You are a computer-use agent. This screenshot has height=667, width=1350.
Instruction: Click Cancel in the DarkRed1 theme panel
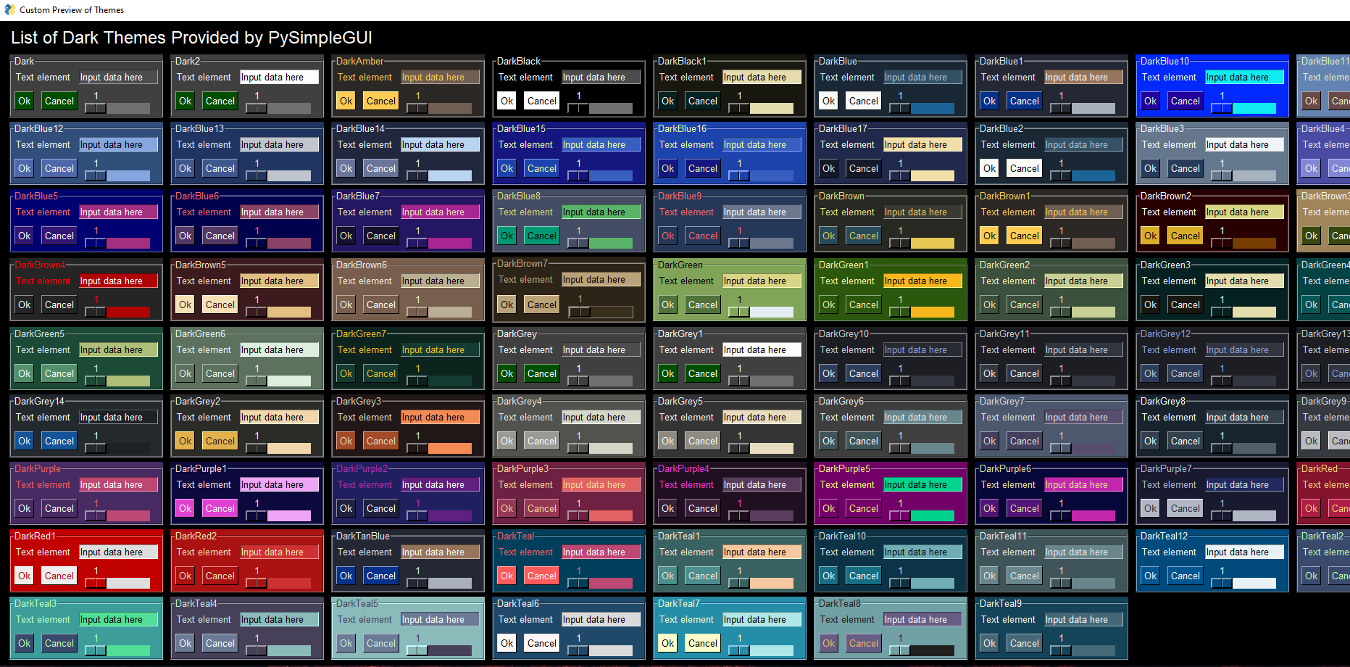(59, 576)
